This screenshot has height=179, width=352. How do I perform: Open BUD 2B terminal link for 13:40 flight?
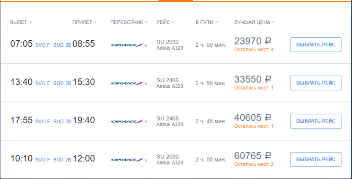62,84
